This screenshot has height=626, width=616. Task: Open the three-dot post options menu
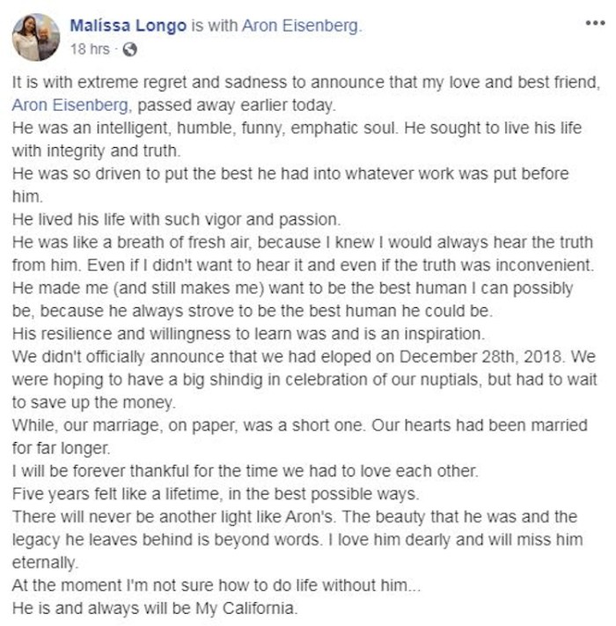[x=595, y=22]
